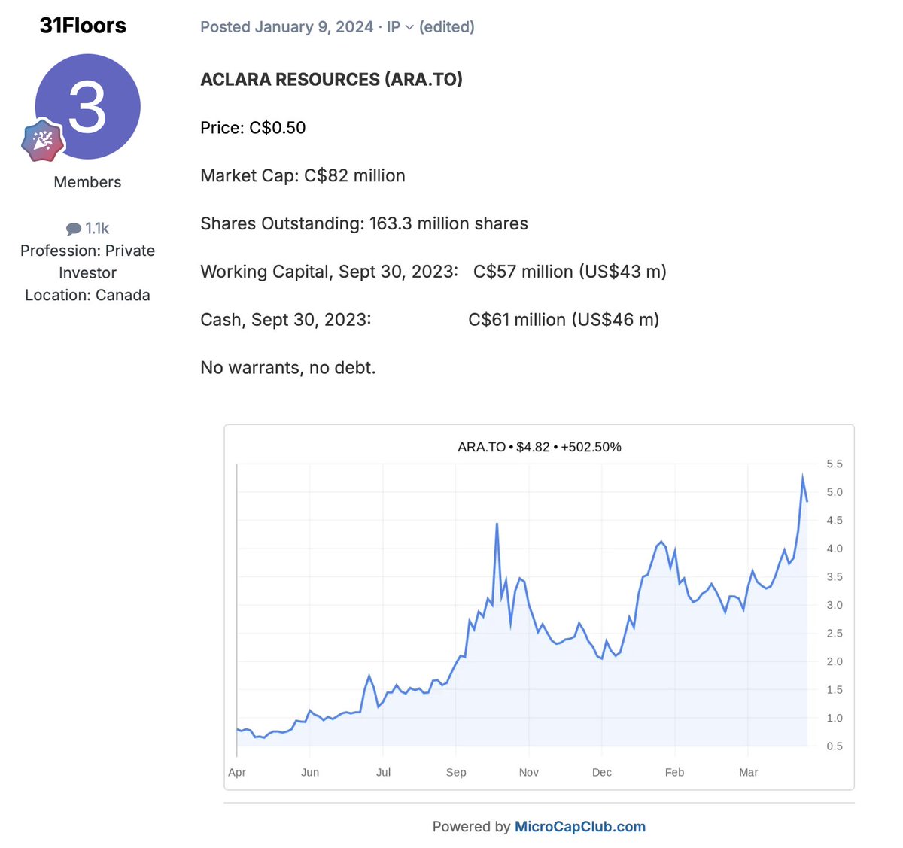Click the Working Capital Sept 30 line
The width and height of the screenshot is (903, 848).
(x=433, y=272)
